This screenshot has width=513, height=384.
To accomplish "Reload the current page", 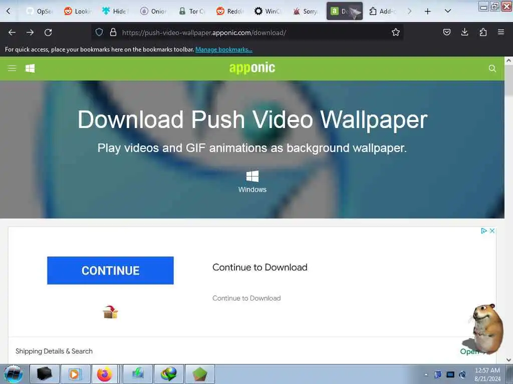I will tap(48, 32).
